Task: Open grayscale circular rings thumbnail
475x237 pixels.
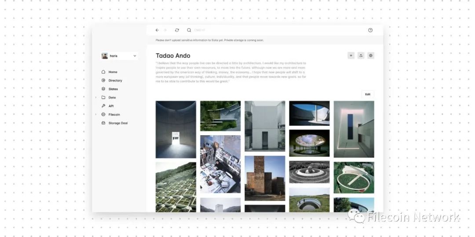Action: [309, 172]
